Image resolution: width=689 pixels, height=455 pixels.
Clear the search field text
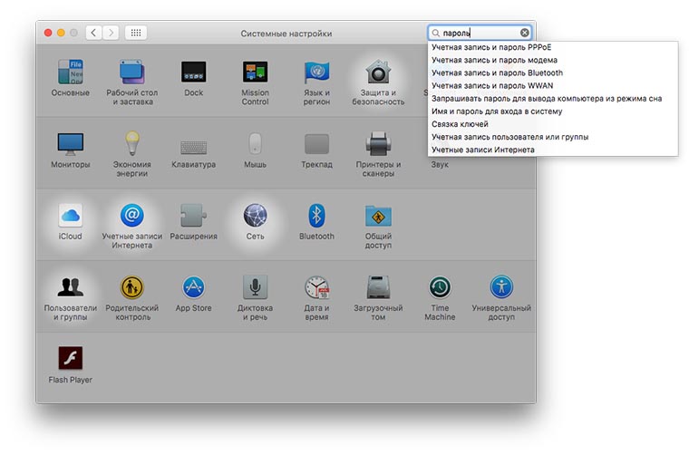[x=525, y=33]
